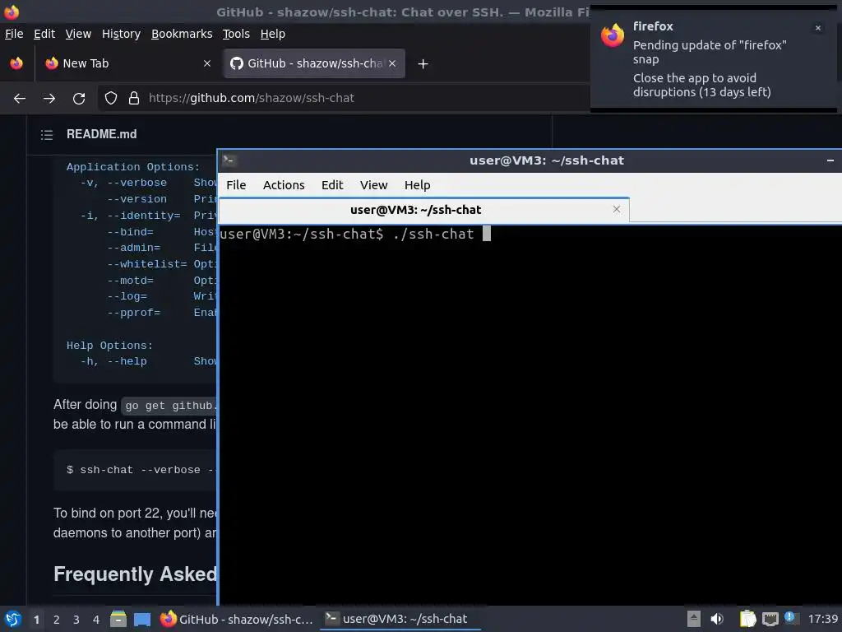Viewport: 842px width, 632px height.
Task: Open the removable media tray icon
Action: [x=693, y=619]
